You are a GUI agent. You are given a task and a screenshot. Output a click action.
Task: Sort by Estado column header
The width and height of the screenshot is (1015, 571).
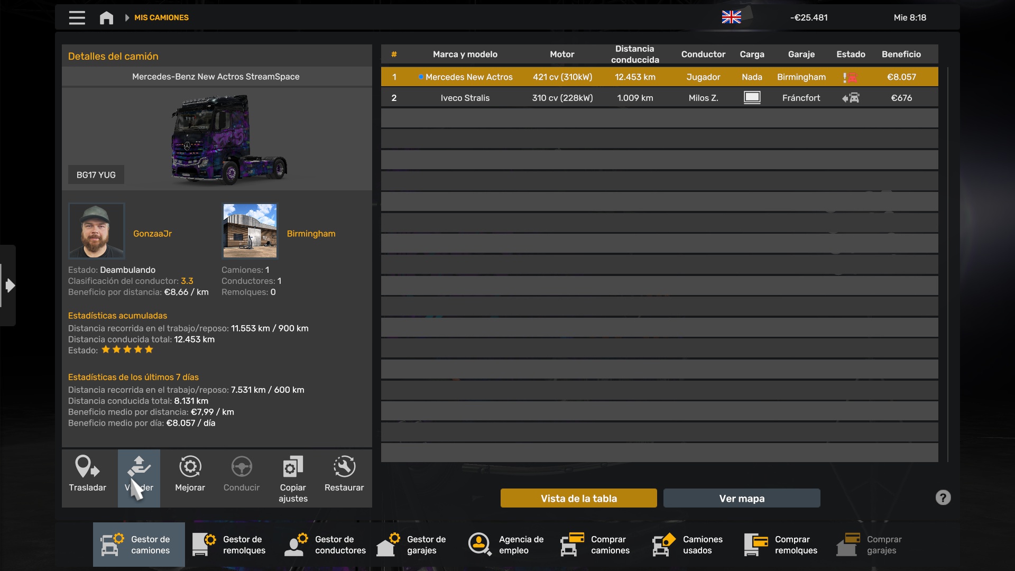pos(851,54)
